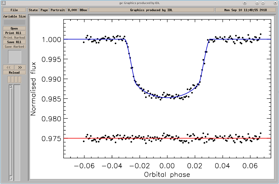279x184 pixels.
Task: Click Print All button
Action: click(x=14, y=33)
